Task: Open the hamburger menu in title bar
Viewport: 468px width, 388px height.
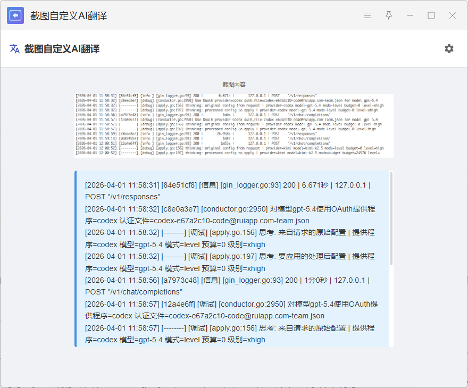Action: [367, 15]
